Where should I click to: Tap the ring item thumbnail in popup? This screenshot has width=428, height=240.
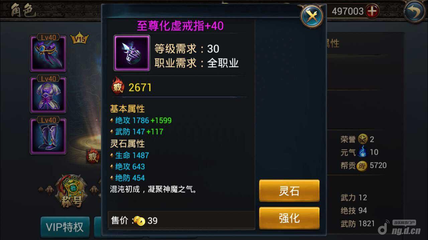tap(132, 53)
